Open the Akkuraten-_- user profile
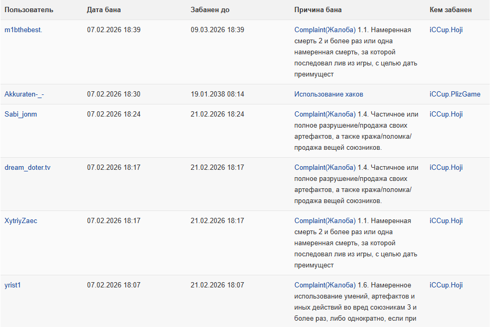Viewport: 504px width, 327px height. [24, 94]
